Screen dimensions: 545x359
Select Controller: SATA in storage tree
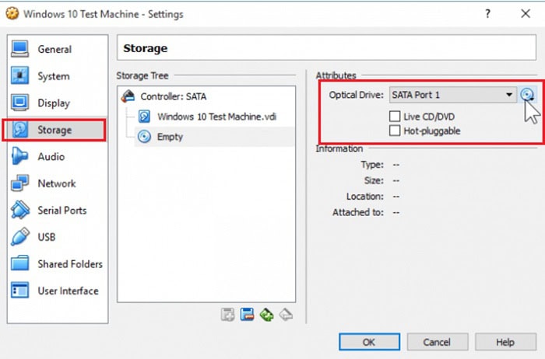point(173,97)
